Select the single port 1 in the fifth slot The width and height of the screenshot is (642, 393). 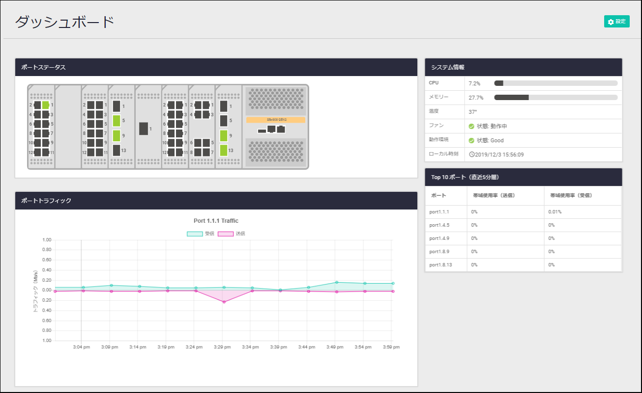click(x=144, y=129)
